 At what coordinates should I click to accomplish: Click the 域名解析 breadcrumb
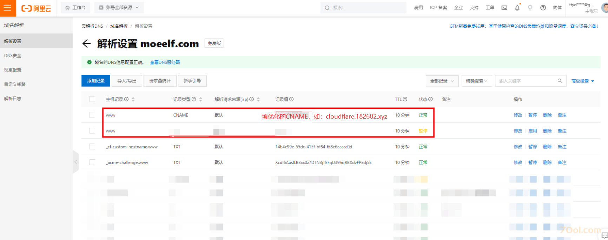[x=119, y=26]
